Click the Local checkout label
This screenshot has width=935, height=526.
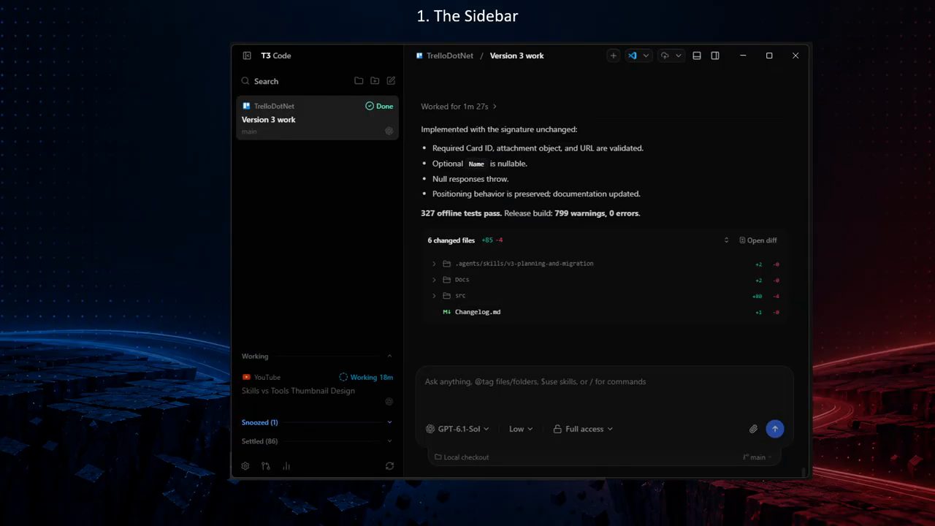point(462,457)
